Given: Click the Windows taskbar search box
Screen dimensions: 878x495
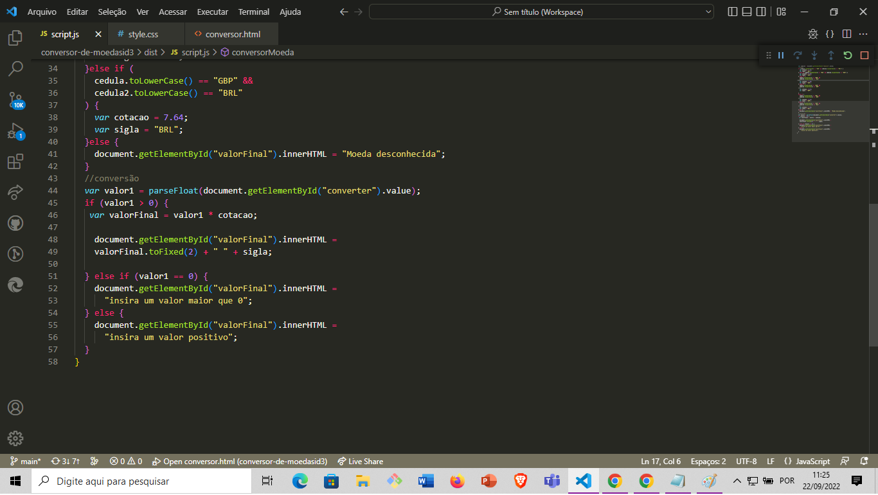Looking at the screenshot, I should (x=141, y=481).
